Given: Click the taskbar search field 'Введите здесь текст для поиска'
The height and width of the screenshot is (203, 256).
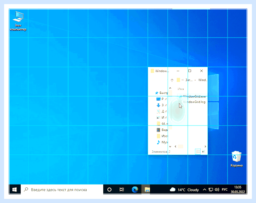Looking at the screenshot, I should [x=62, y=189].
